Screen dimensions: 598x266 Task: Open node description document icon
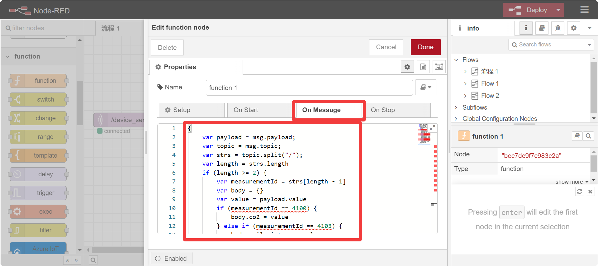423,67
